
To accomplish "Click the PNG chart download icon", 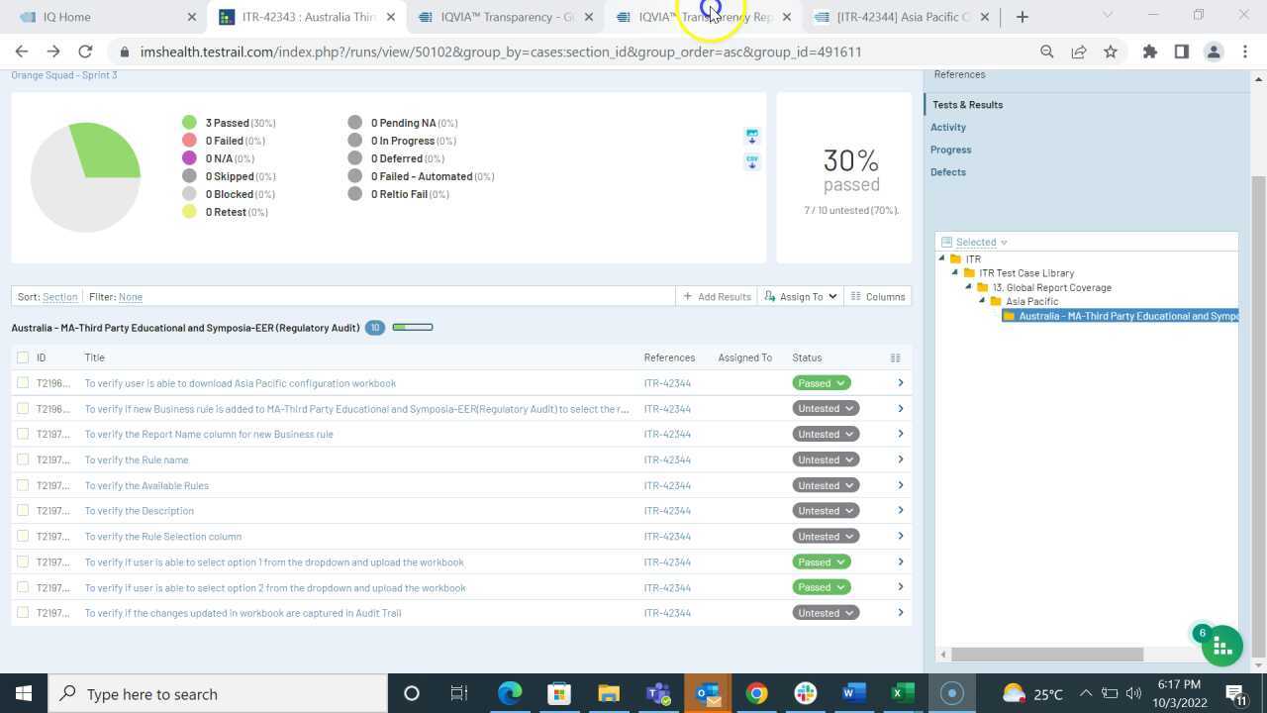I will pos(751,137).
